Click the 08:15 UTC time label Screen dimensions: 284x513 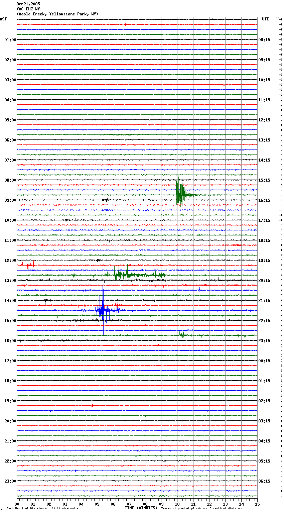tap(264, 40)
